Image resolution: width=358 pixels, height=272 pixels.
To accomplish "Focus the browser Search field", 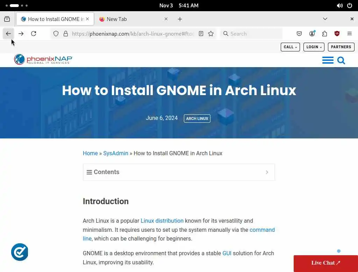I will pos(251,34).
